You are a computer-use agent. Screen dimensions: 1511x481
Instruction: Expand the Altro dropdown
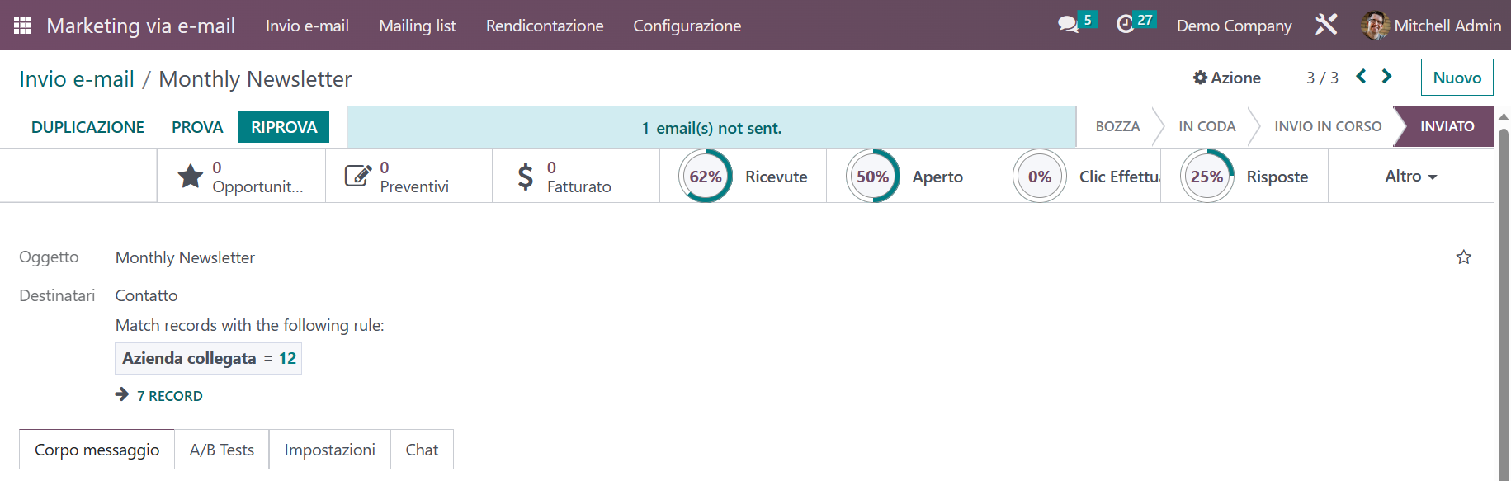[1411, 176]
